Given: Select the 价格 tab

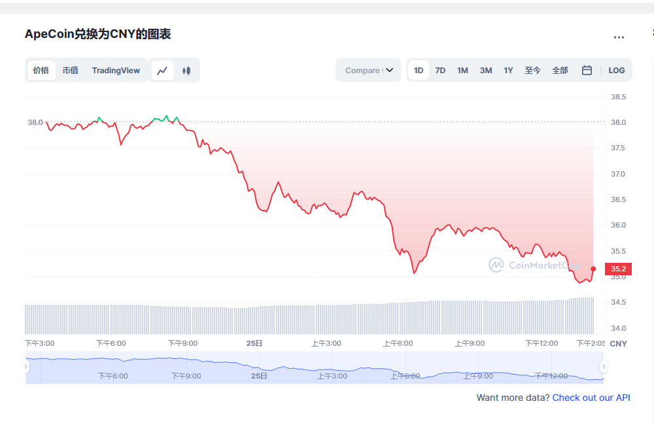Looking at the screenshot, I should click(41, 71).
